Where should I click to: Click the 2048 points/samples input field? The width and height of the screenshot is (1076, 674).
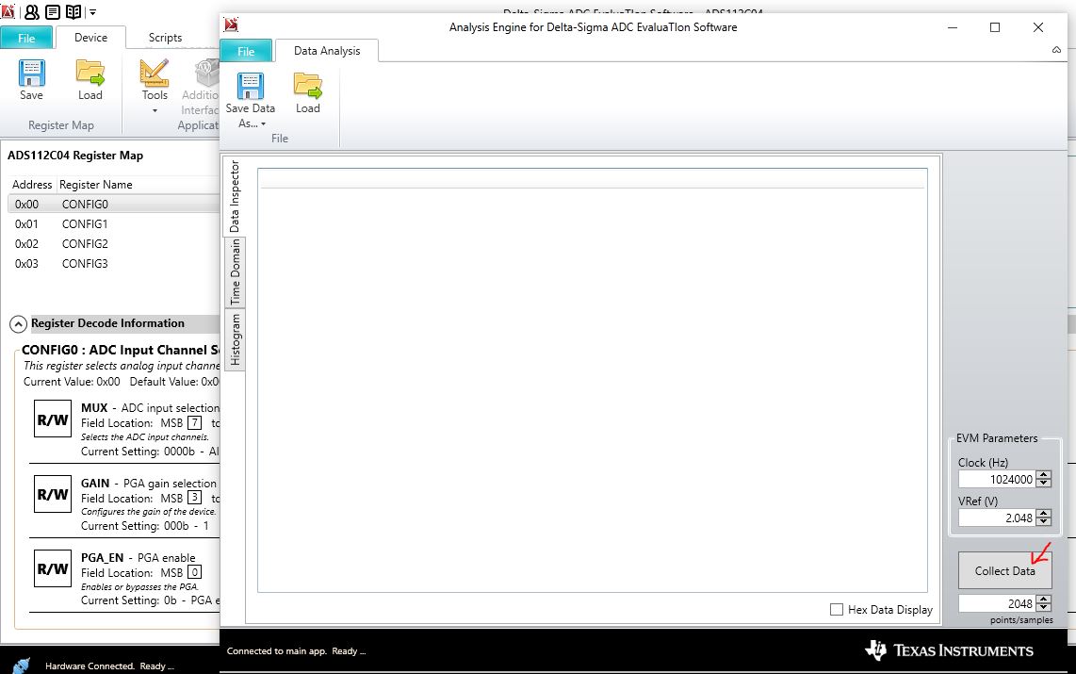997,603
